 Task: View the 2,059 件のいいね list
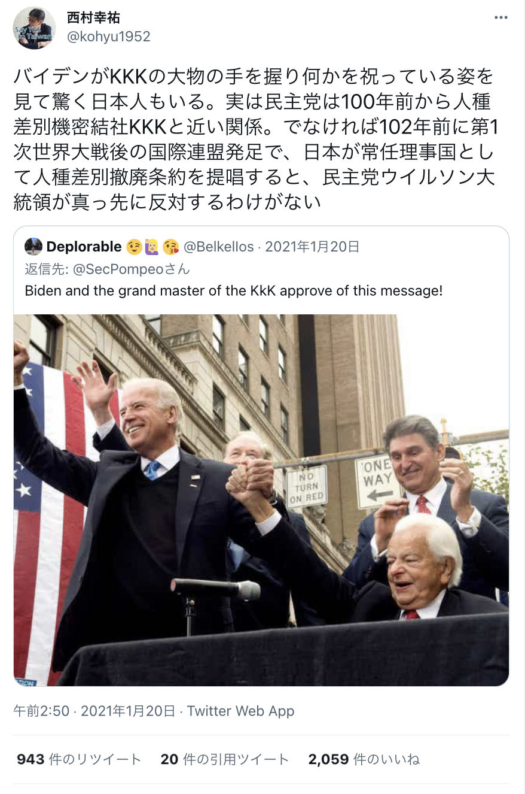click(x=364, y=759)
